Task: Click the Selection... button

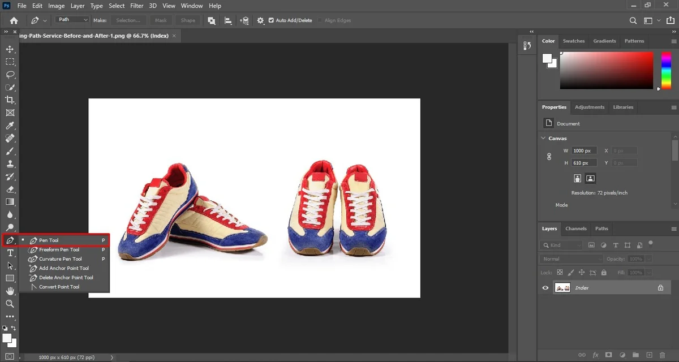Action: click(x=128, y=20)
